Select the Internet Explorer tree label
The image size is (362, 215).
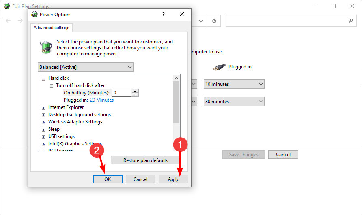click(x=66, y=107)
